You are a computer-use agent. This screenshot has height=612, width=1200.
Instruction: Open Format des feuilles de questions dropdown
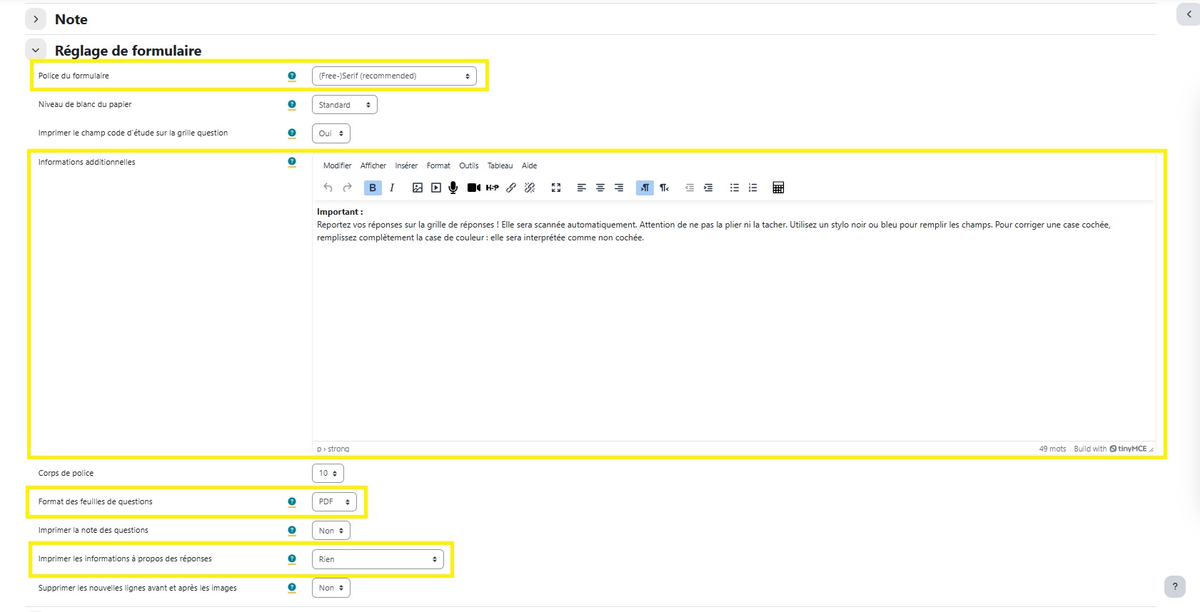point(334,501)
